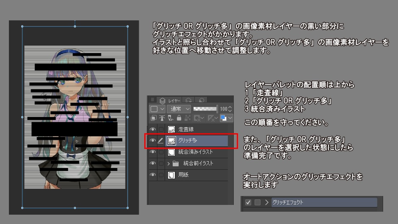Select the グリッチエフェクト auto action row
Image resolution: width=398 pixels, height=224 pixels.
click(x=324, y=202)
